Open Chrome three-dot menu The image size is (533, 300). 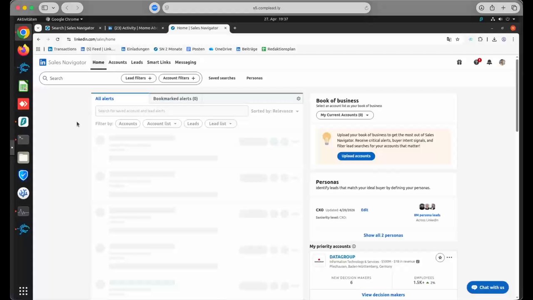[x=513, y=39]
